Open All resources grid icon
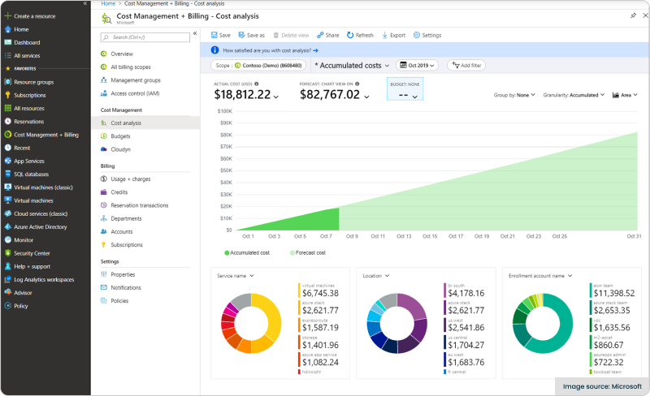 (x=7, y=108)
